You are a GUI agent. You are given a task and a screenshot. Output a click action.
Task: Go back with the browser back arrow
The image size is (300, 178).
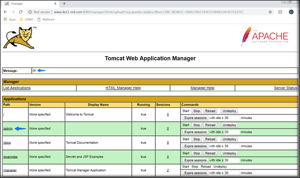5,12
